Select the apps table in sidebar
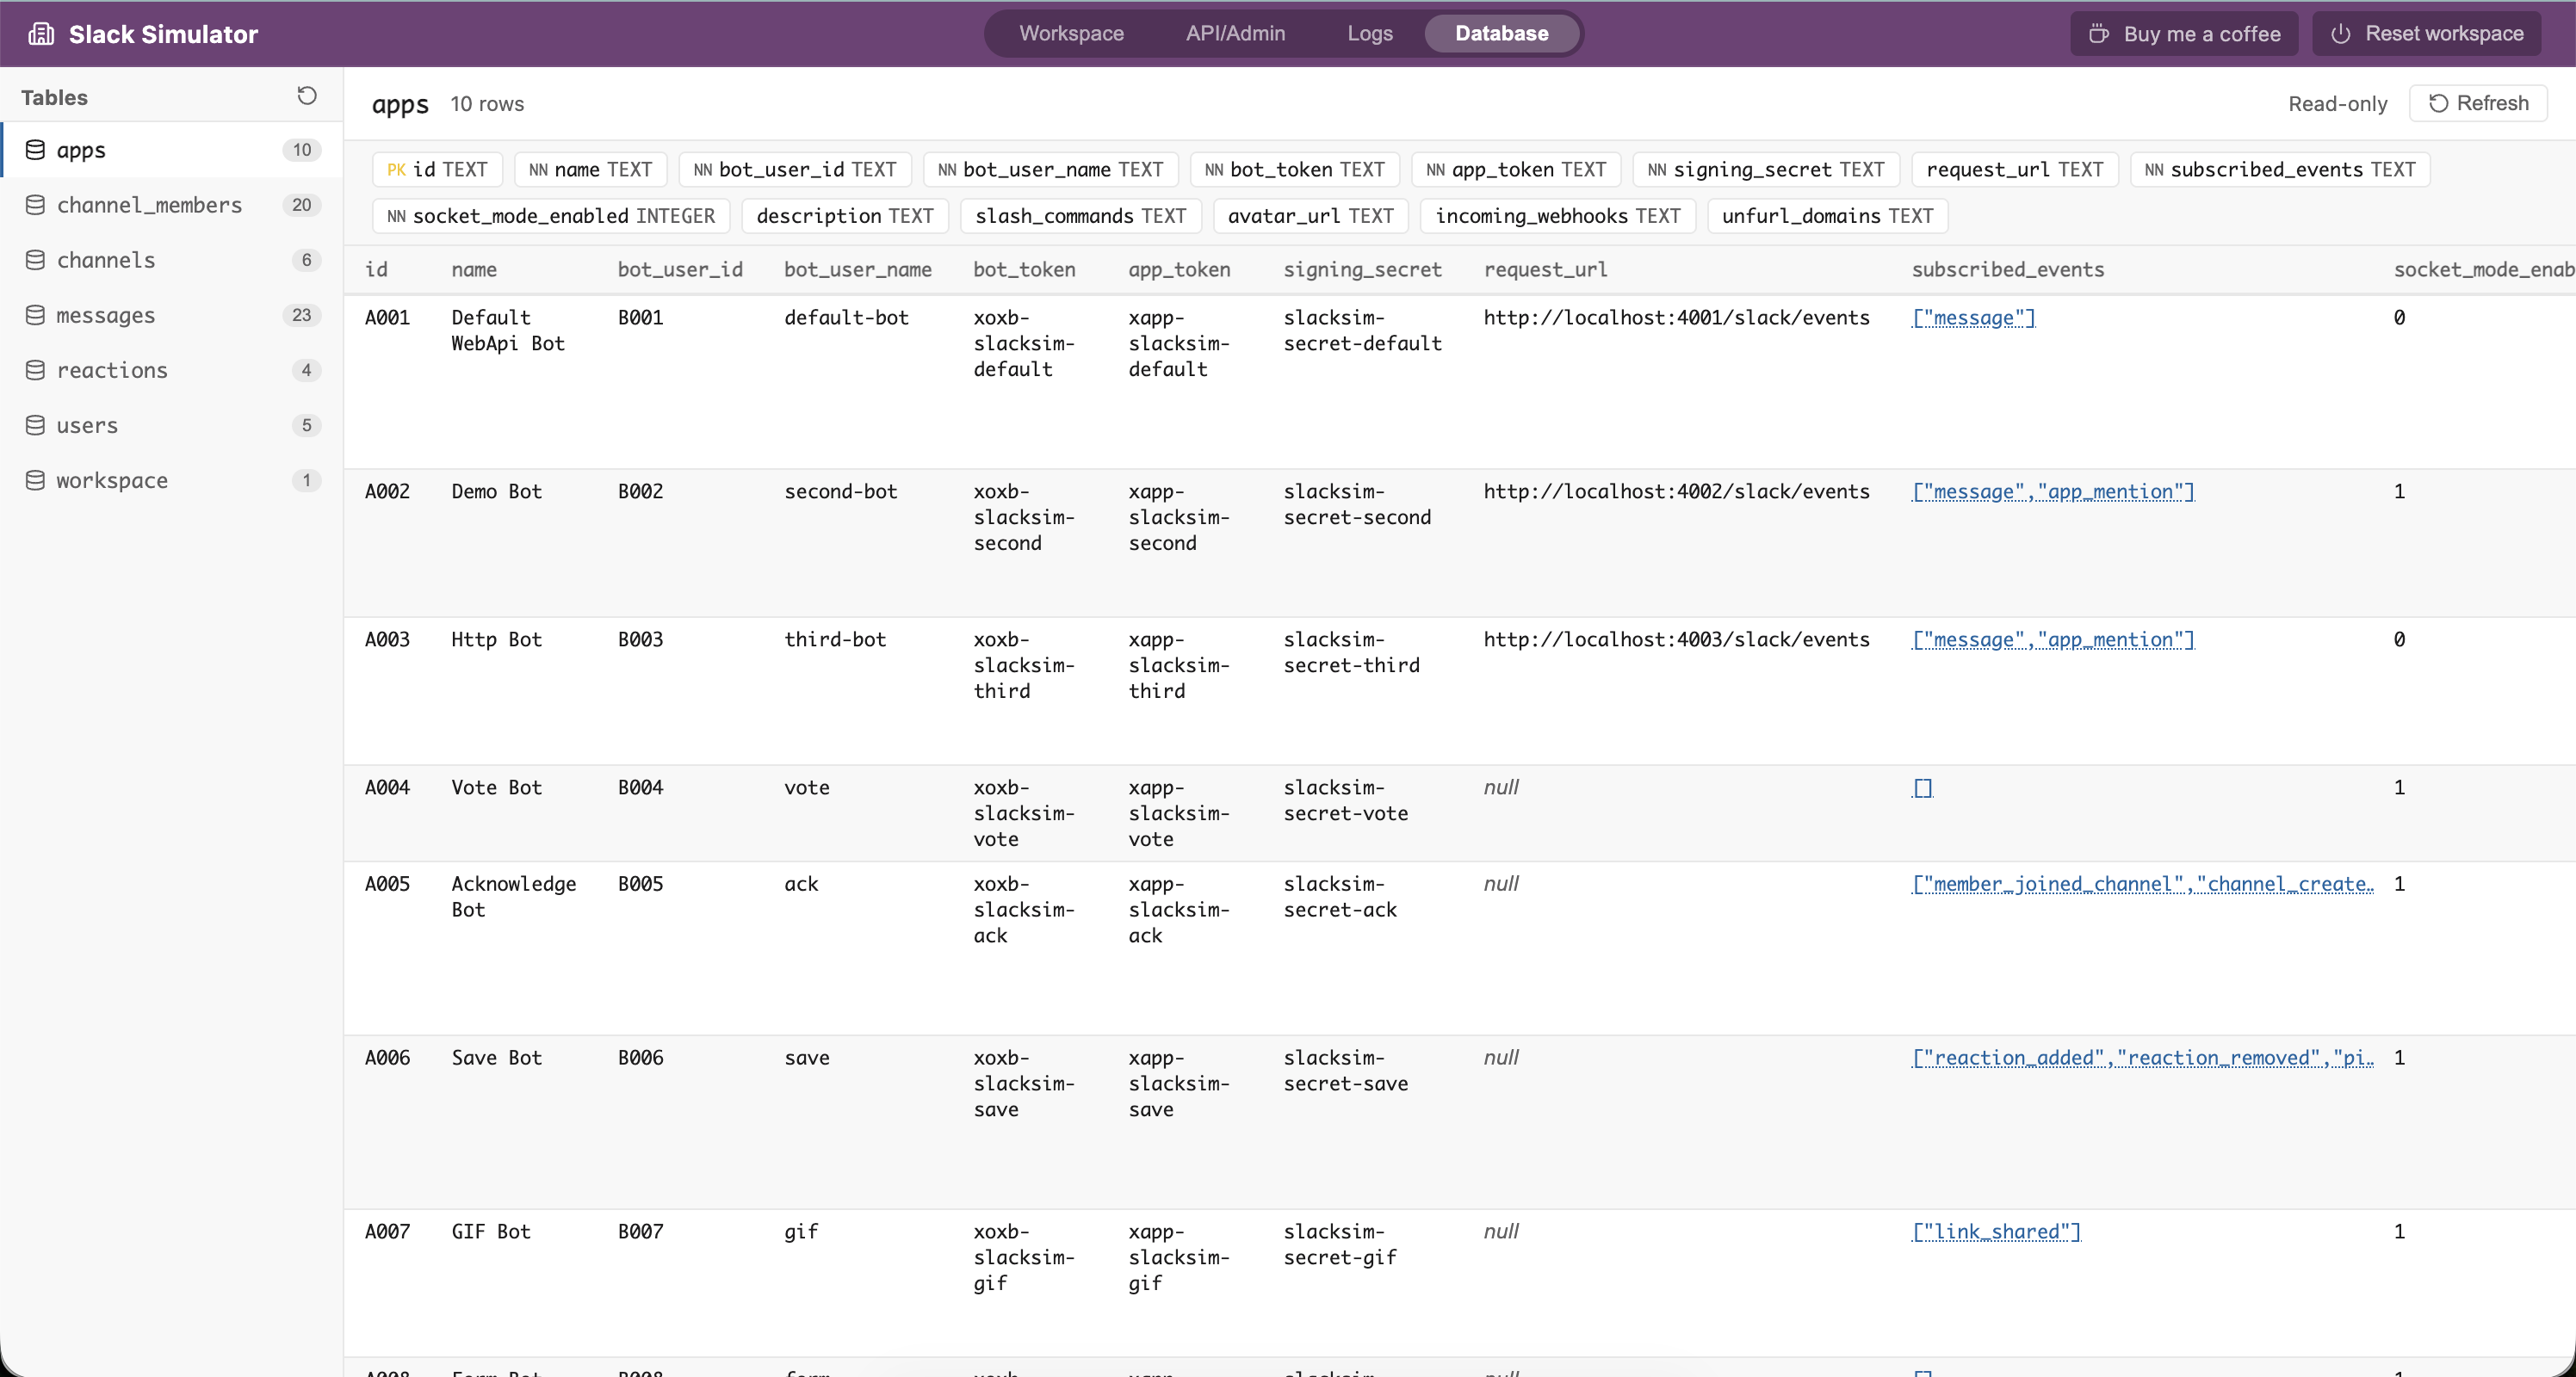The height and width of the screenshot is (1377, 2576). (172, 150)
